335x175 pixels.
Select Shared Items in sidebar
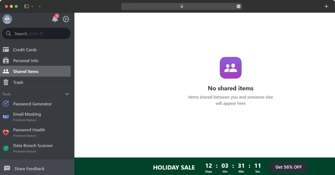coord(35,71)
